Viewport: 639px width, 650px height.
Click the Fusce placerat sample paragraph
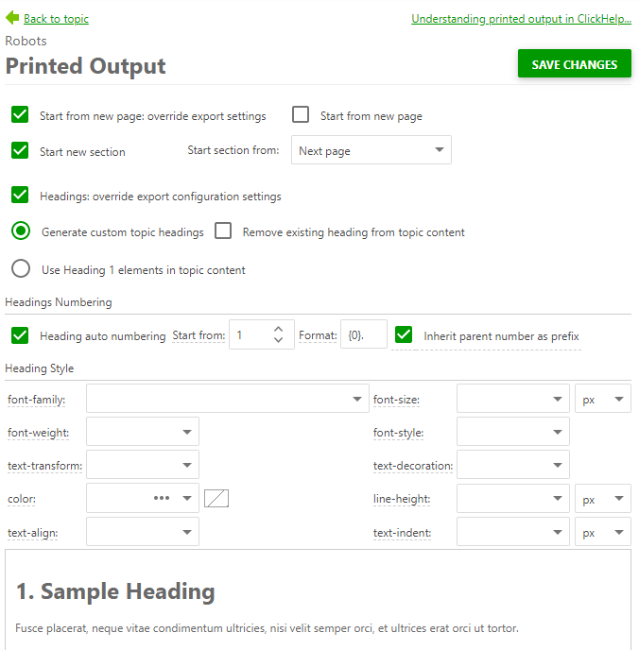(x=267, y=628)
